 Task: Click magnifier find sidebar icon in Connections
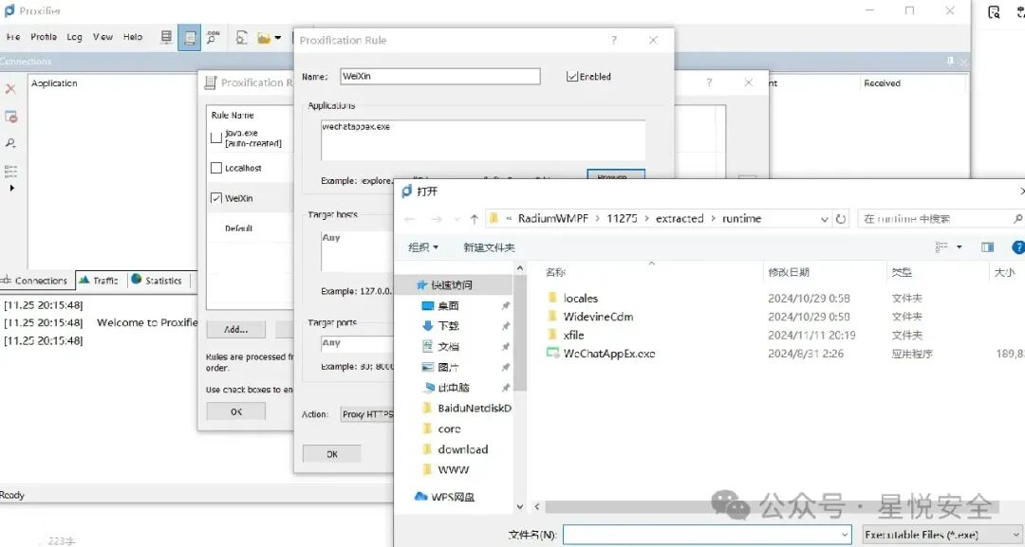click(10, 143)
